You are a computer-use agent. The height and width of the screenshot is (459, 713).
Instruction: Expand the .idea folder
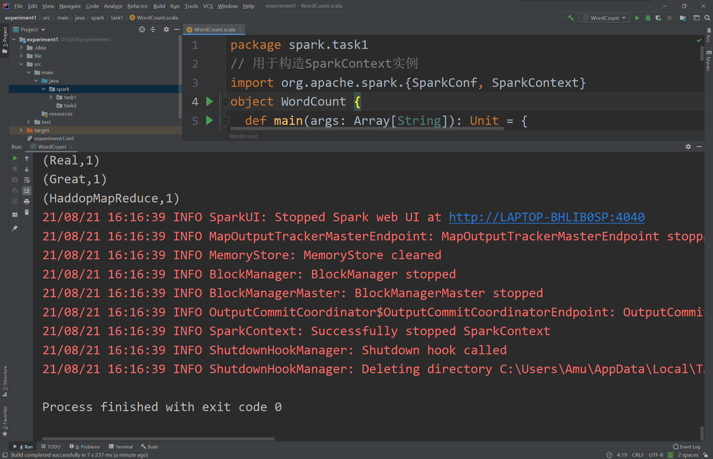[21, 48]
